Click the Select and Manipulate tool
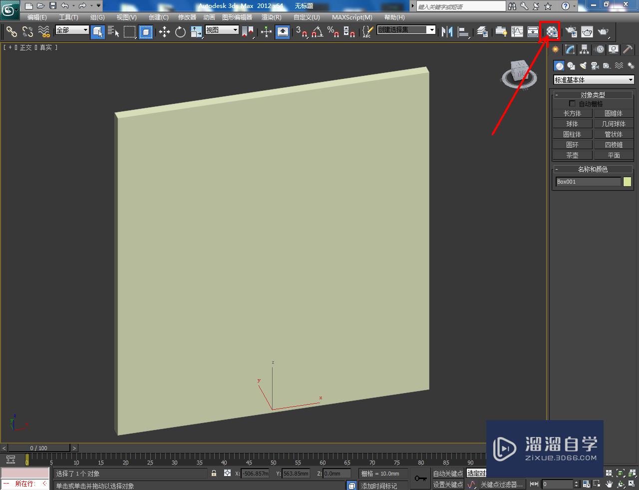This screenshot has width=639, height=490. [267, 31]
